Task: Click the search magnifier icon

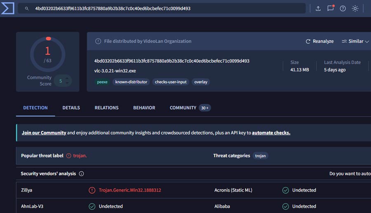Action: pos(27,9)
